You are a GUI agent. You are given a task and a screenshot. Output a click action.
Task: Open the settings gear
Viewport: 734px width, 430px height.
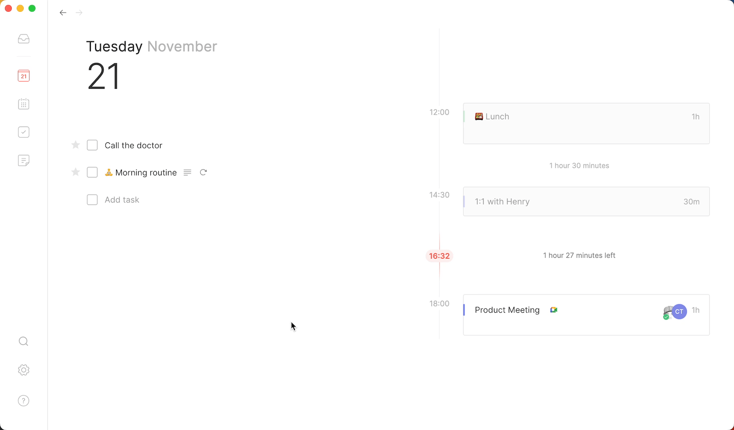(x=23, y=370)
